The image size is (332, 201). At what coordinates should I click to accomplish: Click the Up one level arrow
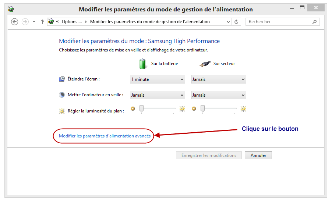click(42, 22)
